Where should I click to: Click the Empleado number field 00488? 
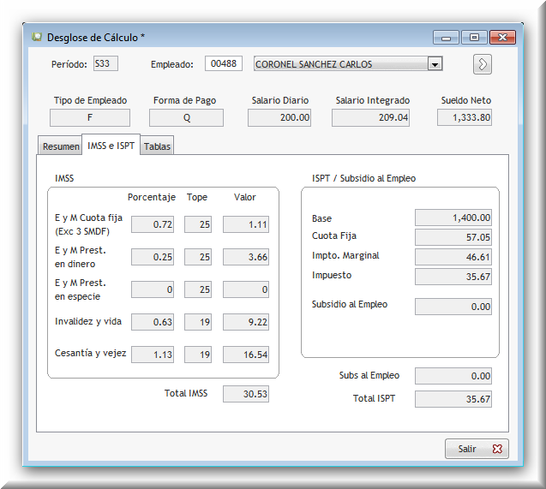[x=224, y=63]
